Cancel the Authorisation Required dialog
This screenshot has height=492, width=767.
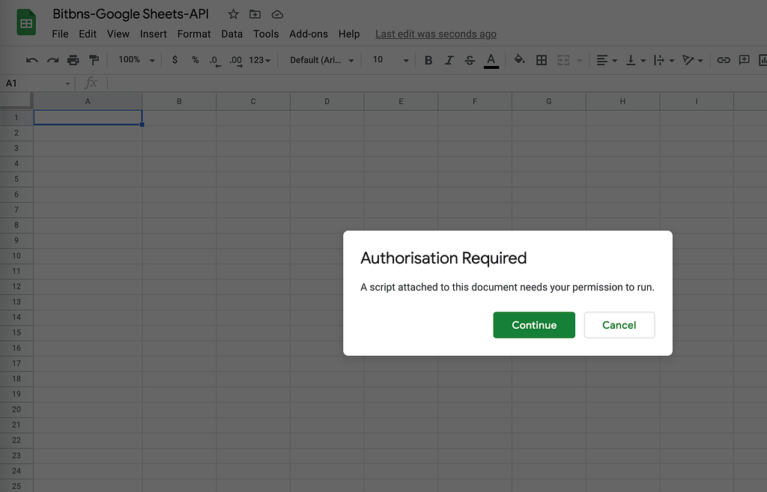pos(619,325)
